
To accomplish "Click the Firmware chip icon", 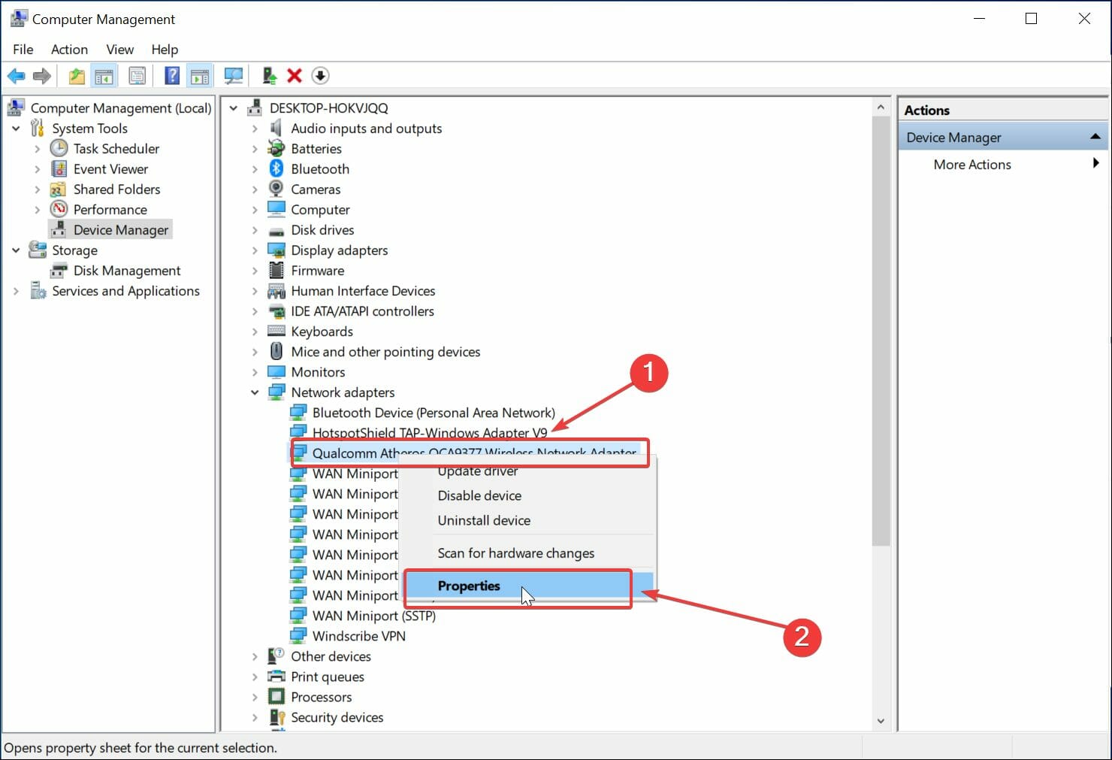I will click(276, 271).
